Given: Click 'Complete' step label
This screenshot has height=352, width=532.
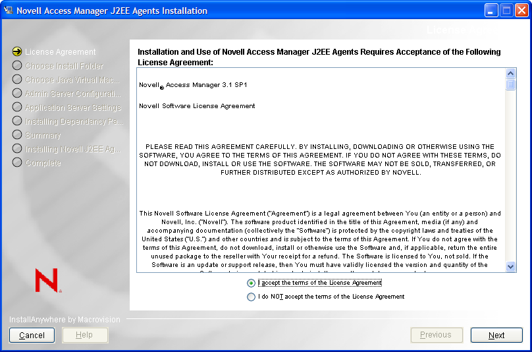Looking at the screenshot, I should click(43, 163).
